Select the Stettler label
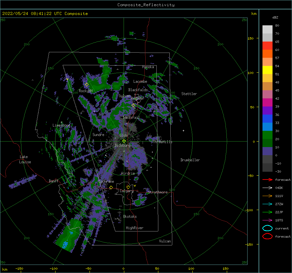The height and width of the screenshot is (273, 292). (x=189, y=94)
